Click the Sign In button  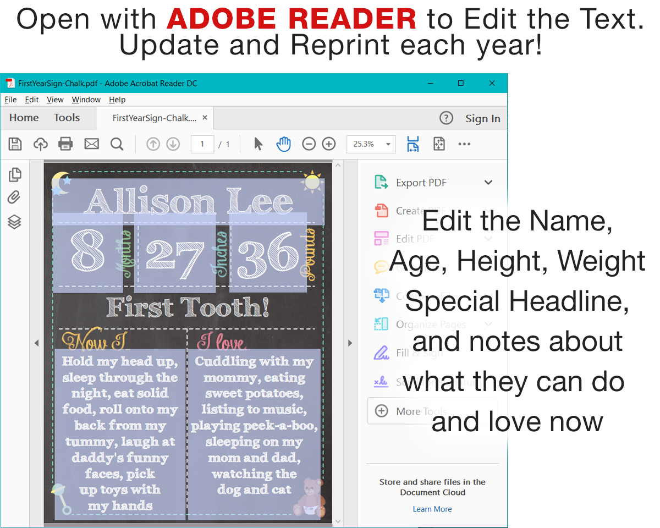483,118
